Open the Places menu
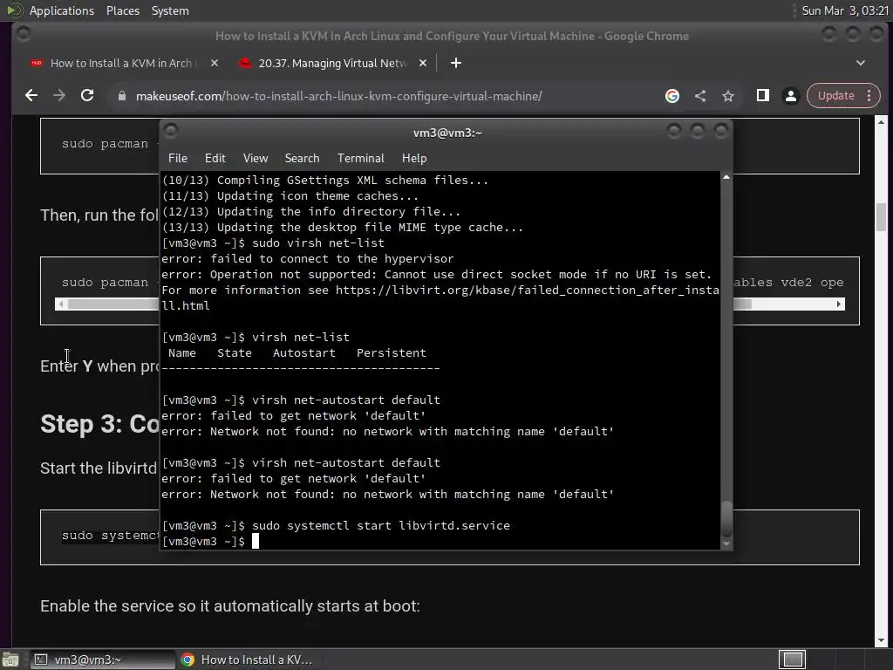This screenshot has width=893, height=670. tap(122, 10)
